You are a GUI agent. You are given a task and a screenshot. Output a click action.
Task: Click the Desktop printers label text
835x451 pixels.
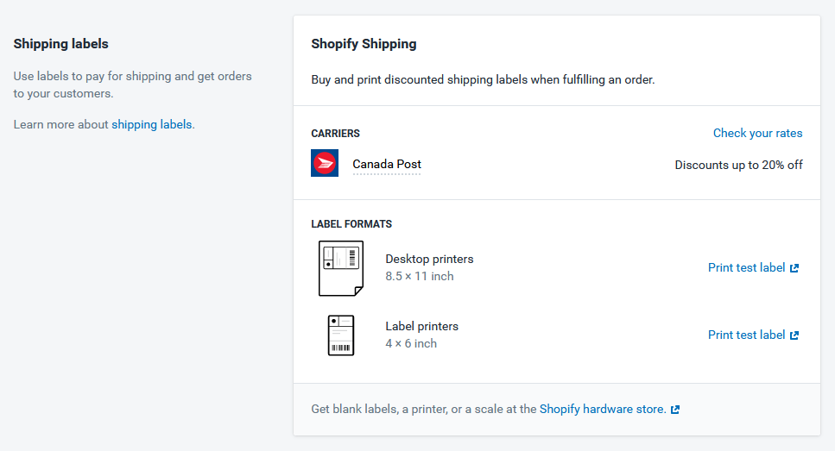[x=429, y=259]
